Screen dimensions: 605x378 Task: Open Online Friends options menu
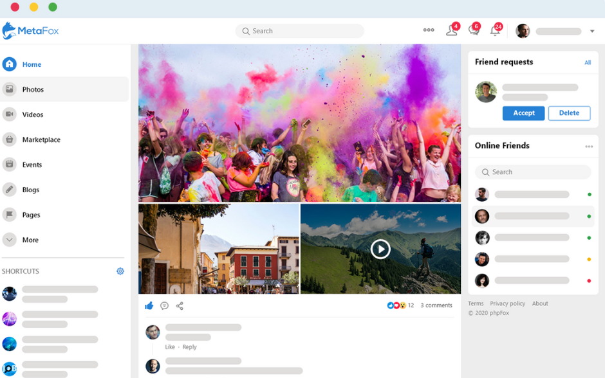(589, 147)
